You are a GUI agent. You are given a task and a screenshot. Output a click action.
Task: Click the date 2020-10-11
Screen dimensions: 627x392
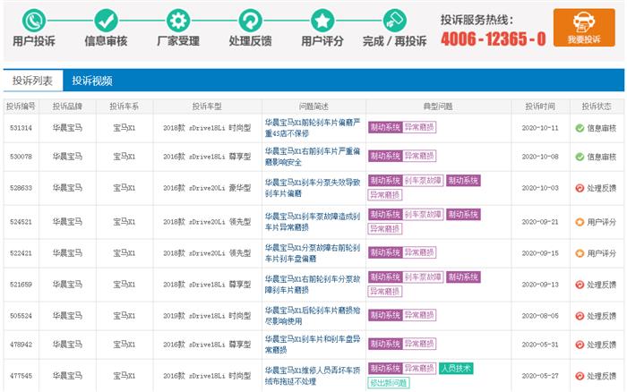click(x=540, y=128)
